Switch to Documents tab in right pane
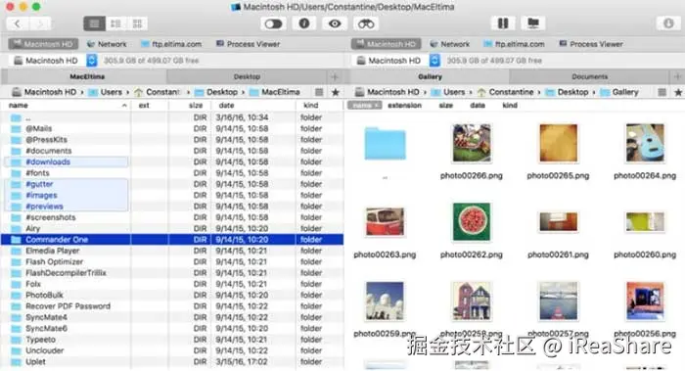The width and height of the screenshot is (685, 371). pyautogui.click(x=589, y=76)
